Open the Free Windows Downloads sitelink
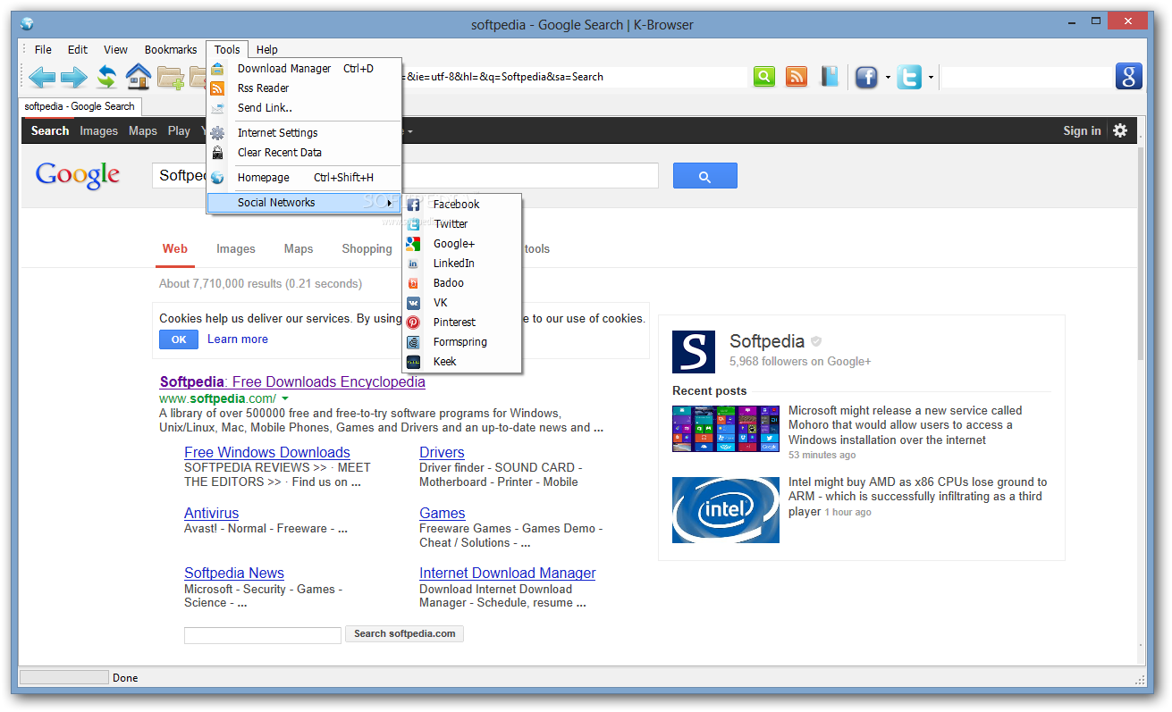The width and height of the screenshot is (1172, 712). (x=267, y=453)
